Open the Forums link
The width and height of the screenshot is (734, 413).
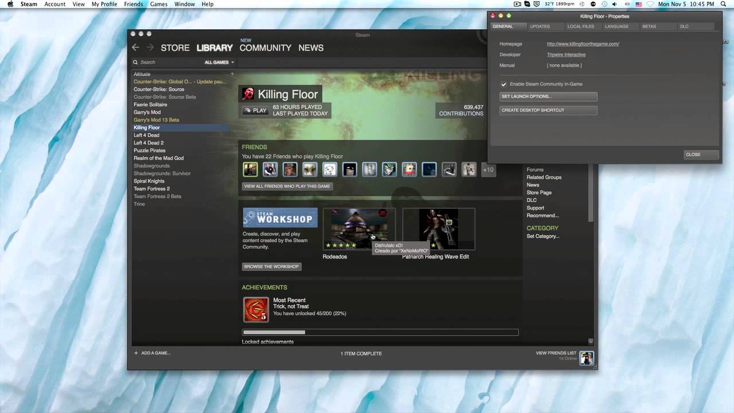535,170
